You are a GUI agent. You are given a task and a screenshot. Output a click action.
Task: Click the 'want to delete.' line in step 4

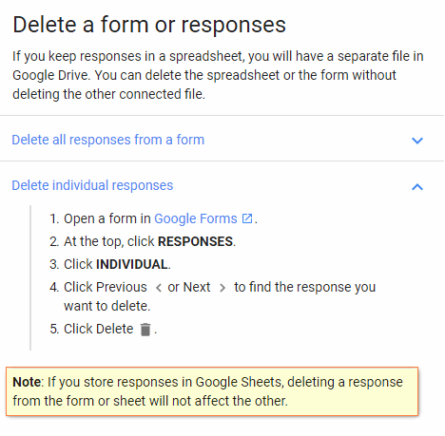coord(107,306)
